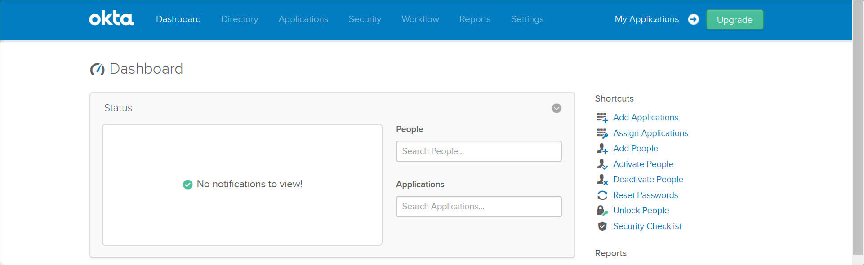This screenshot has height=265, width=864.
Task: Focus the Search People field
Action: coord(478,151)
